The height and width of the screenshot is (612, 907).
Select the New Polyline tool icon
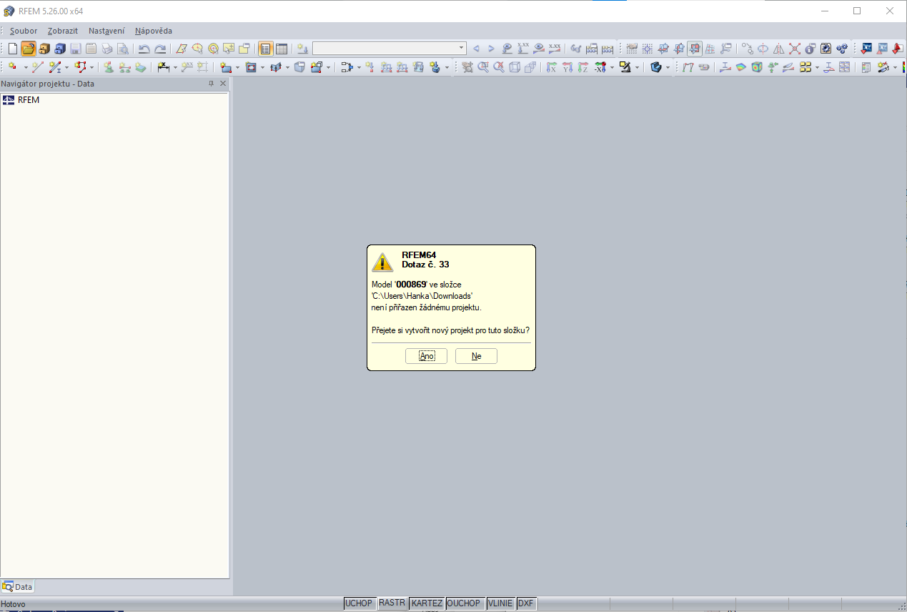tap(80, 67)
